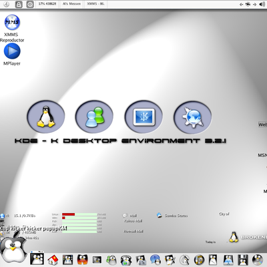Open the headphones penguin dock icon
267x267 pixels.
click(x=126, y=260)
